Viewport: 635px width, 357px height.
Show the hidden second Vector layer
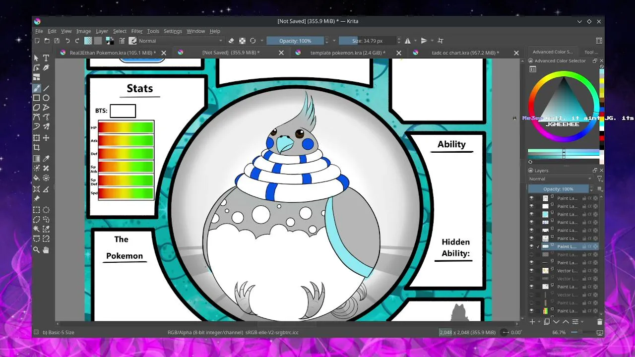531,279
